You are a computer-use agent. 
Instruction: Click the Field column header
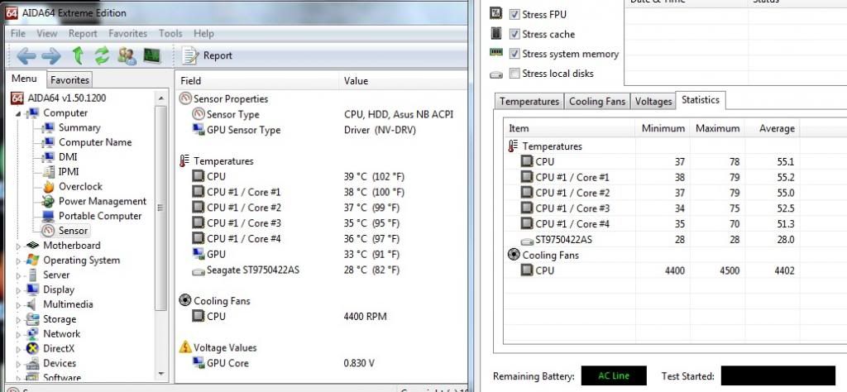[x=256, y=81]
